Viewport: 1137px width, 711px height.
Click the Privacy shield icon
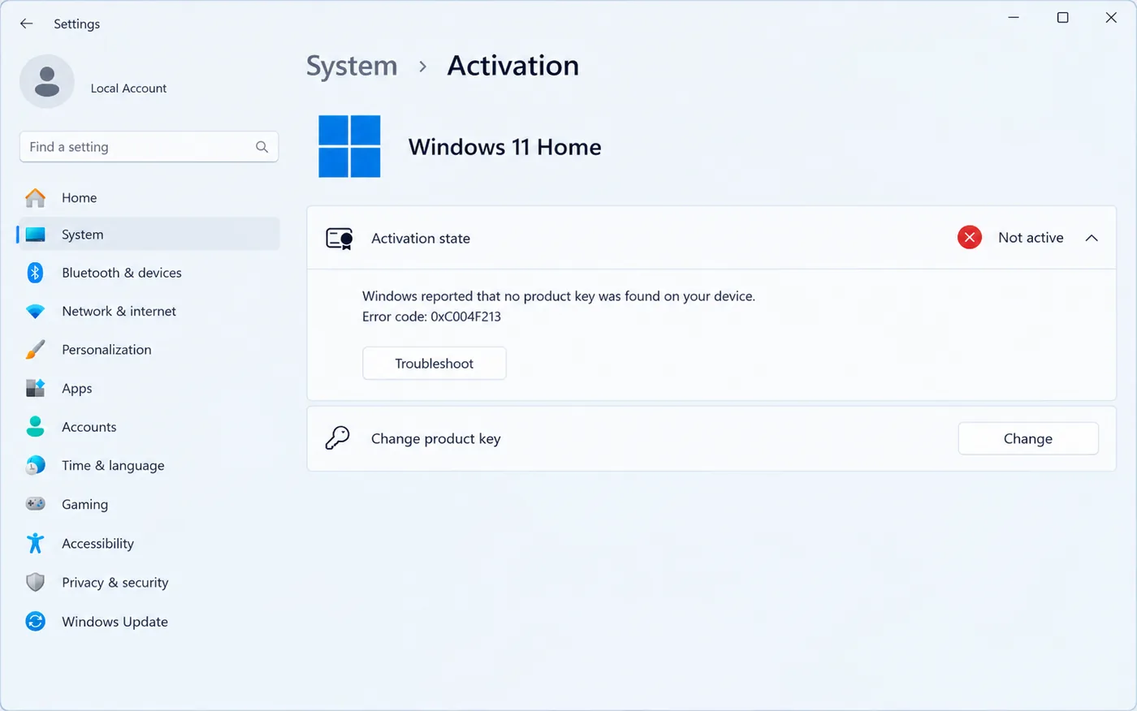[x=35, y=582]
